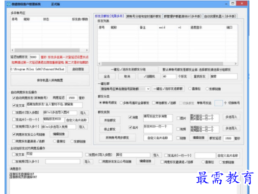Click the 单帐号发送 count box
Screen dimensions: 258x194
(x=218, y=103)
